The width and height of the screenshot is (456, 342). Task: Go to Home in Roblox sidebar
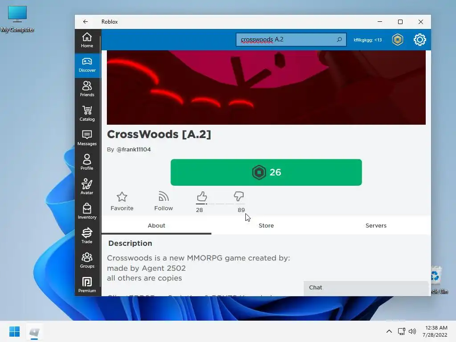coord(87,40)
